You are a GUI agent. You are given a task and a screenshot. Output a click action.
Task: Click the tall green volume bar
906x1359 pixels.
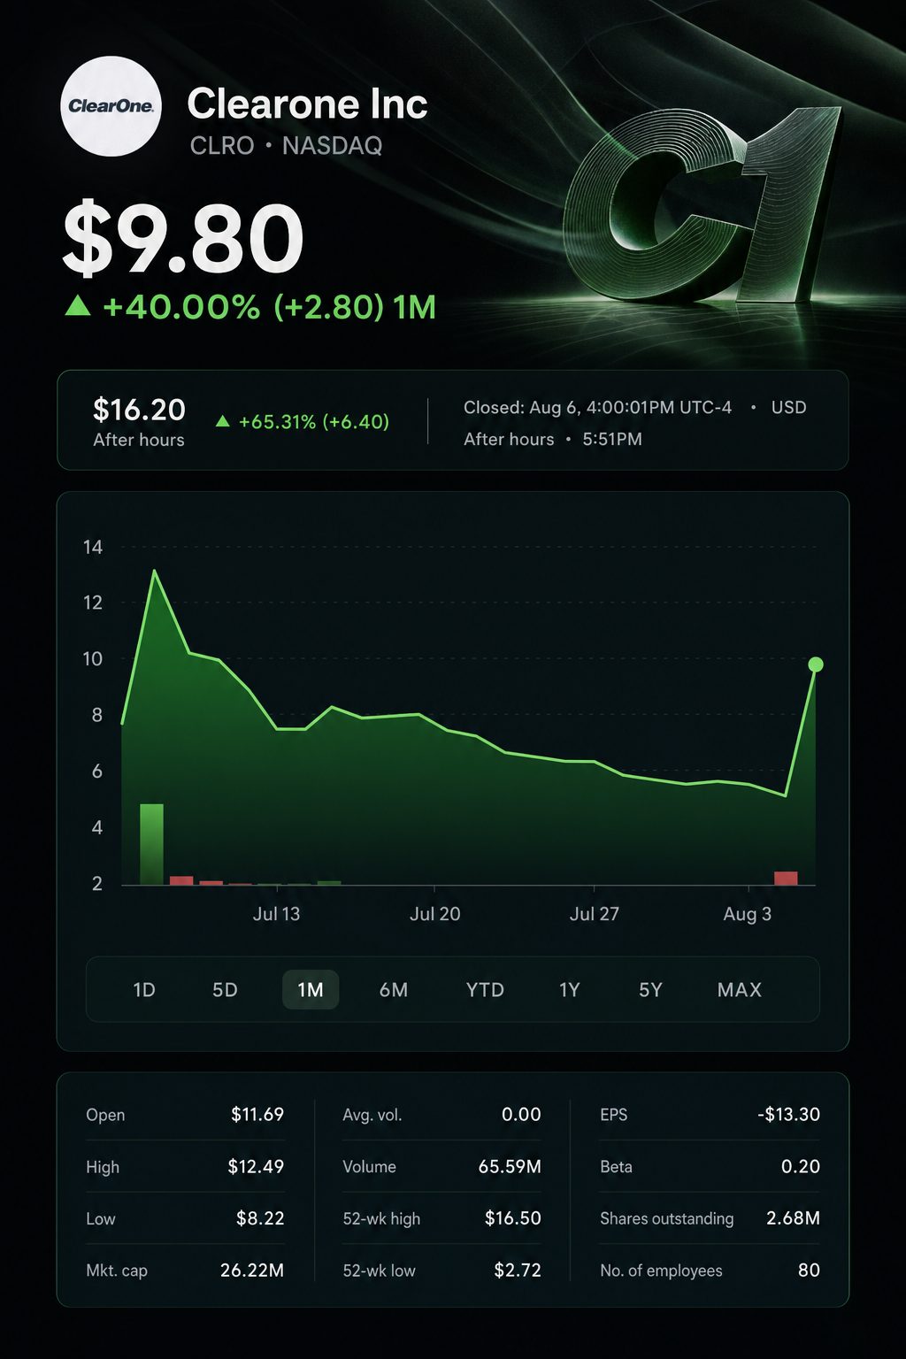pyautogui.click(x=151, y=844)
